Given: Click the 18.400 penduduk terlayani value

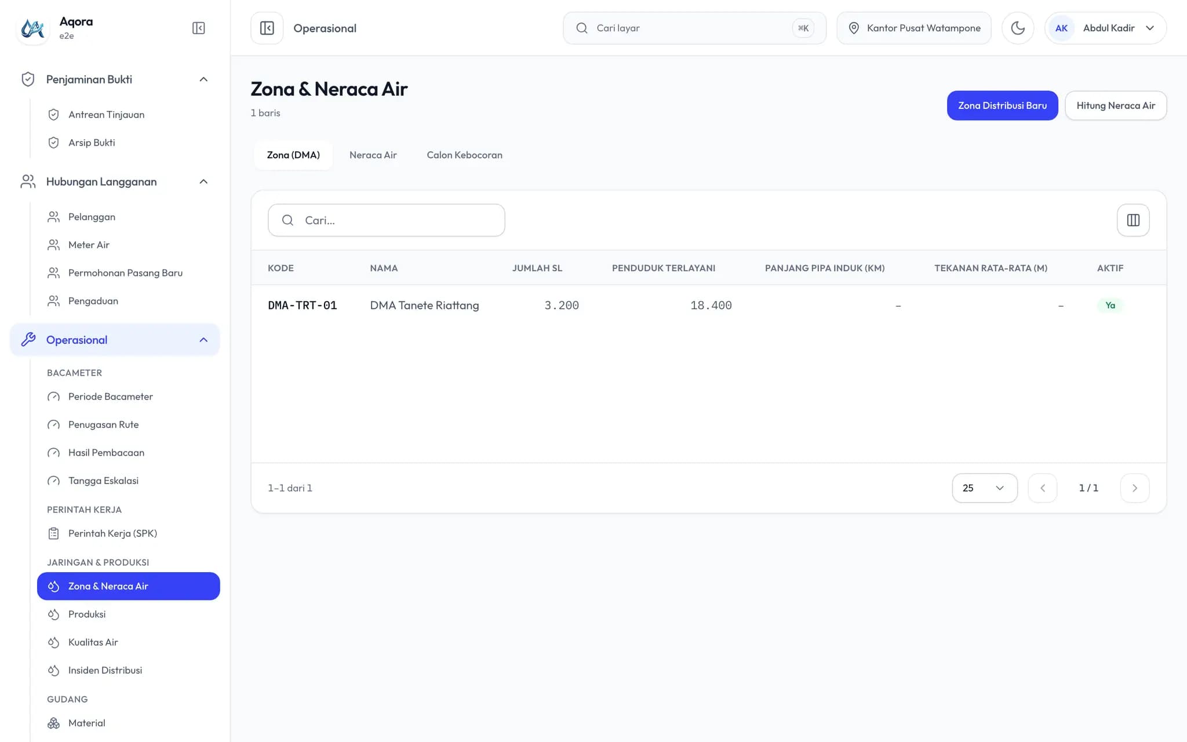Looking at the screenshot, I should [x=711, y=305].
